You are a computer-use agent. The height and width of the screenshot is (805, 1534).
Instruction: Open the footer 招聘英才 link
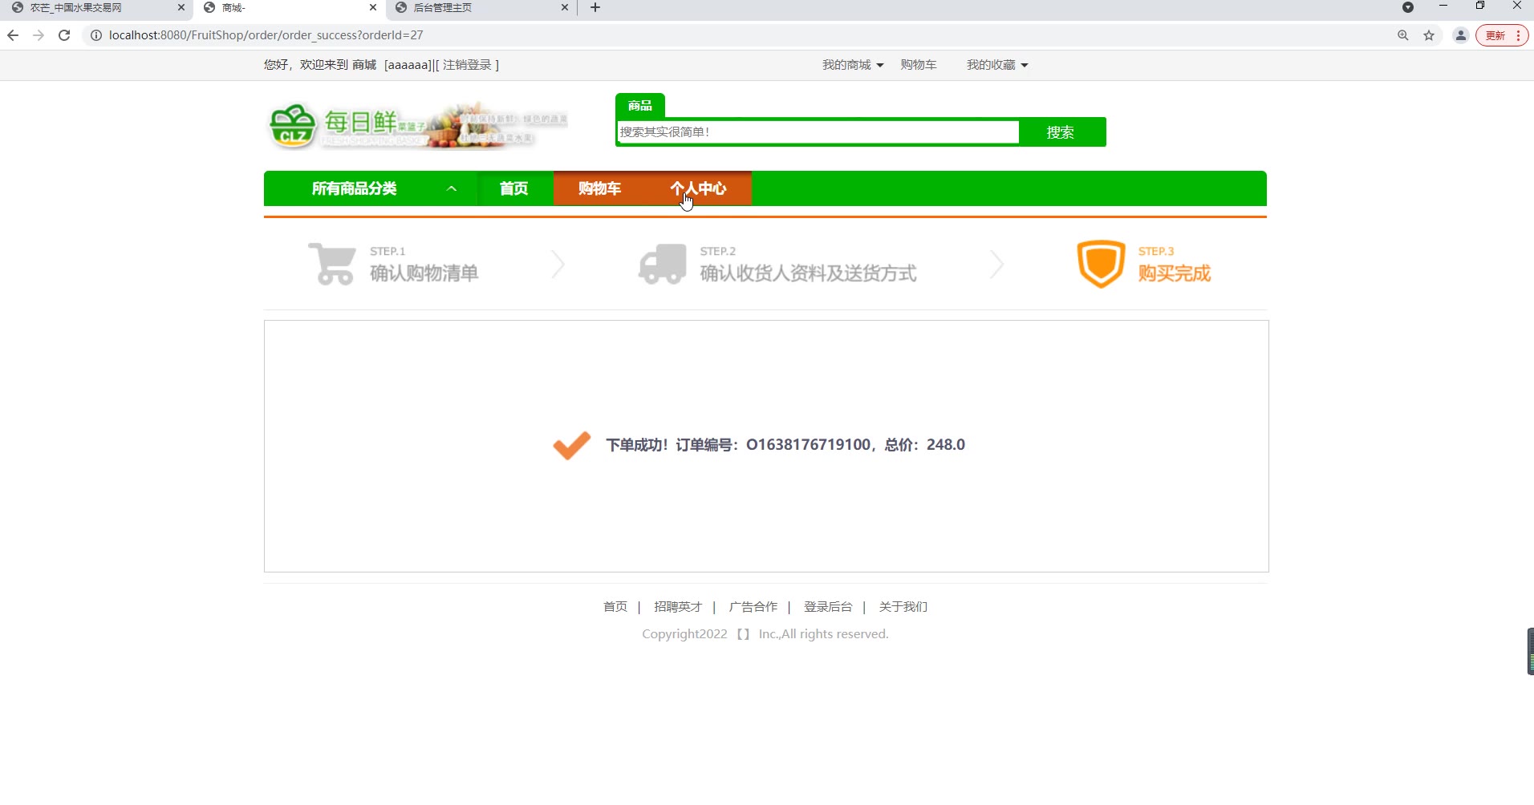[x=678, y=607]
